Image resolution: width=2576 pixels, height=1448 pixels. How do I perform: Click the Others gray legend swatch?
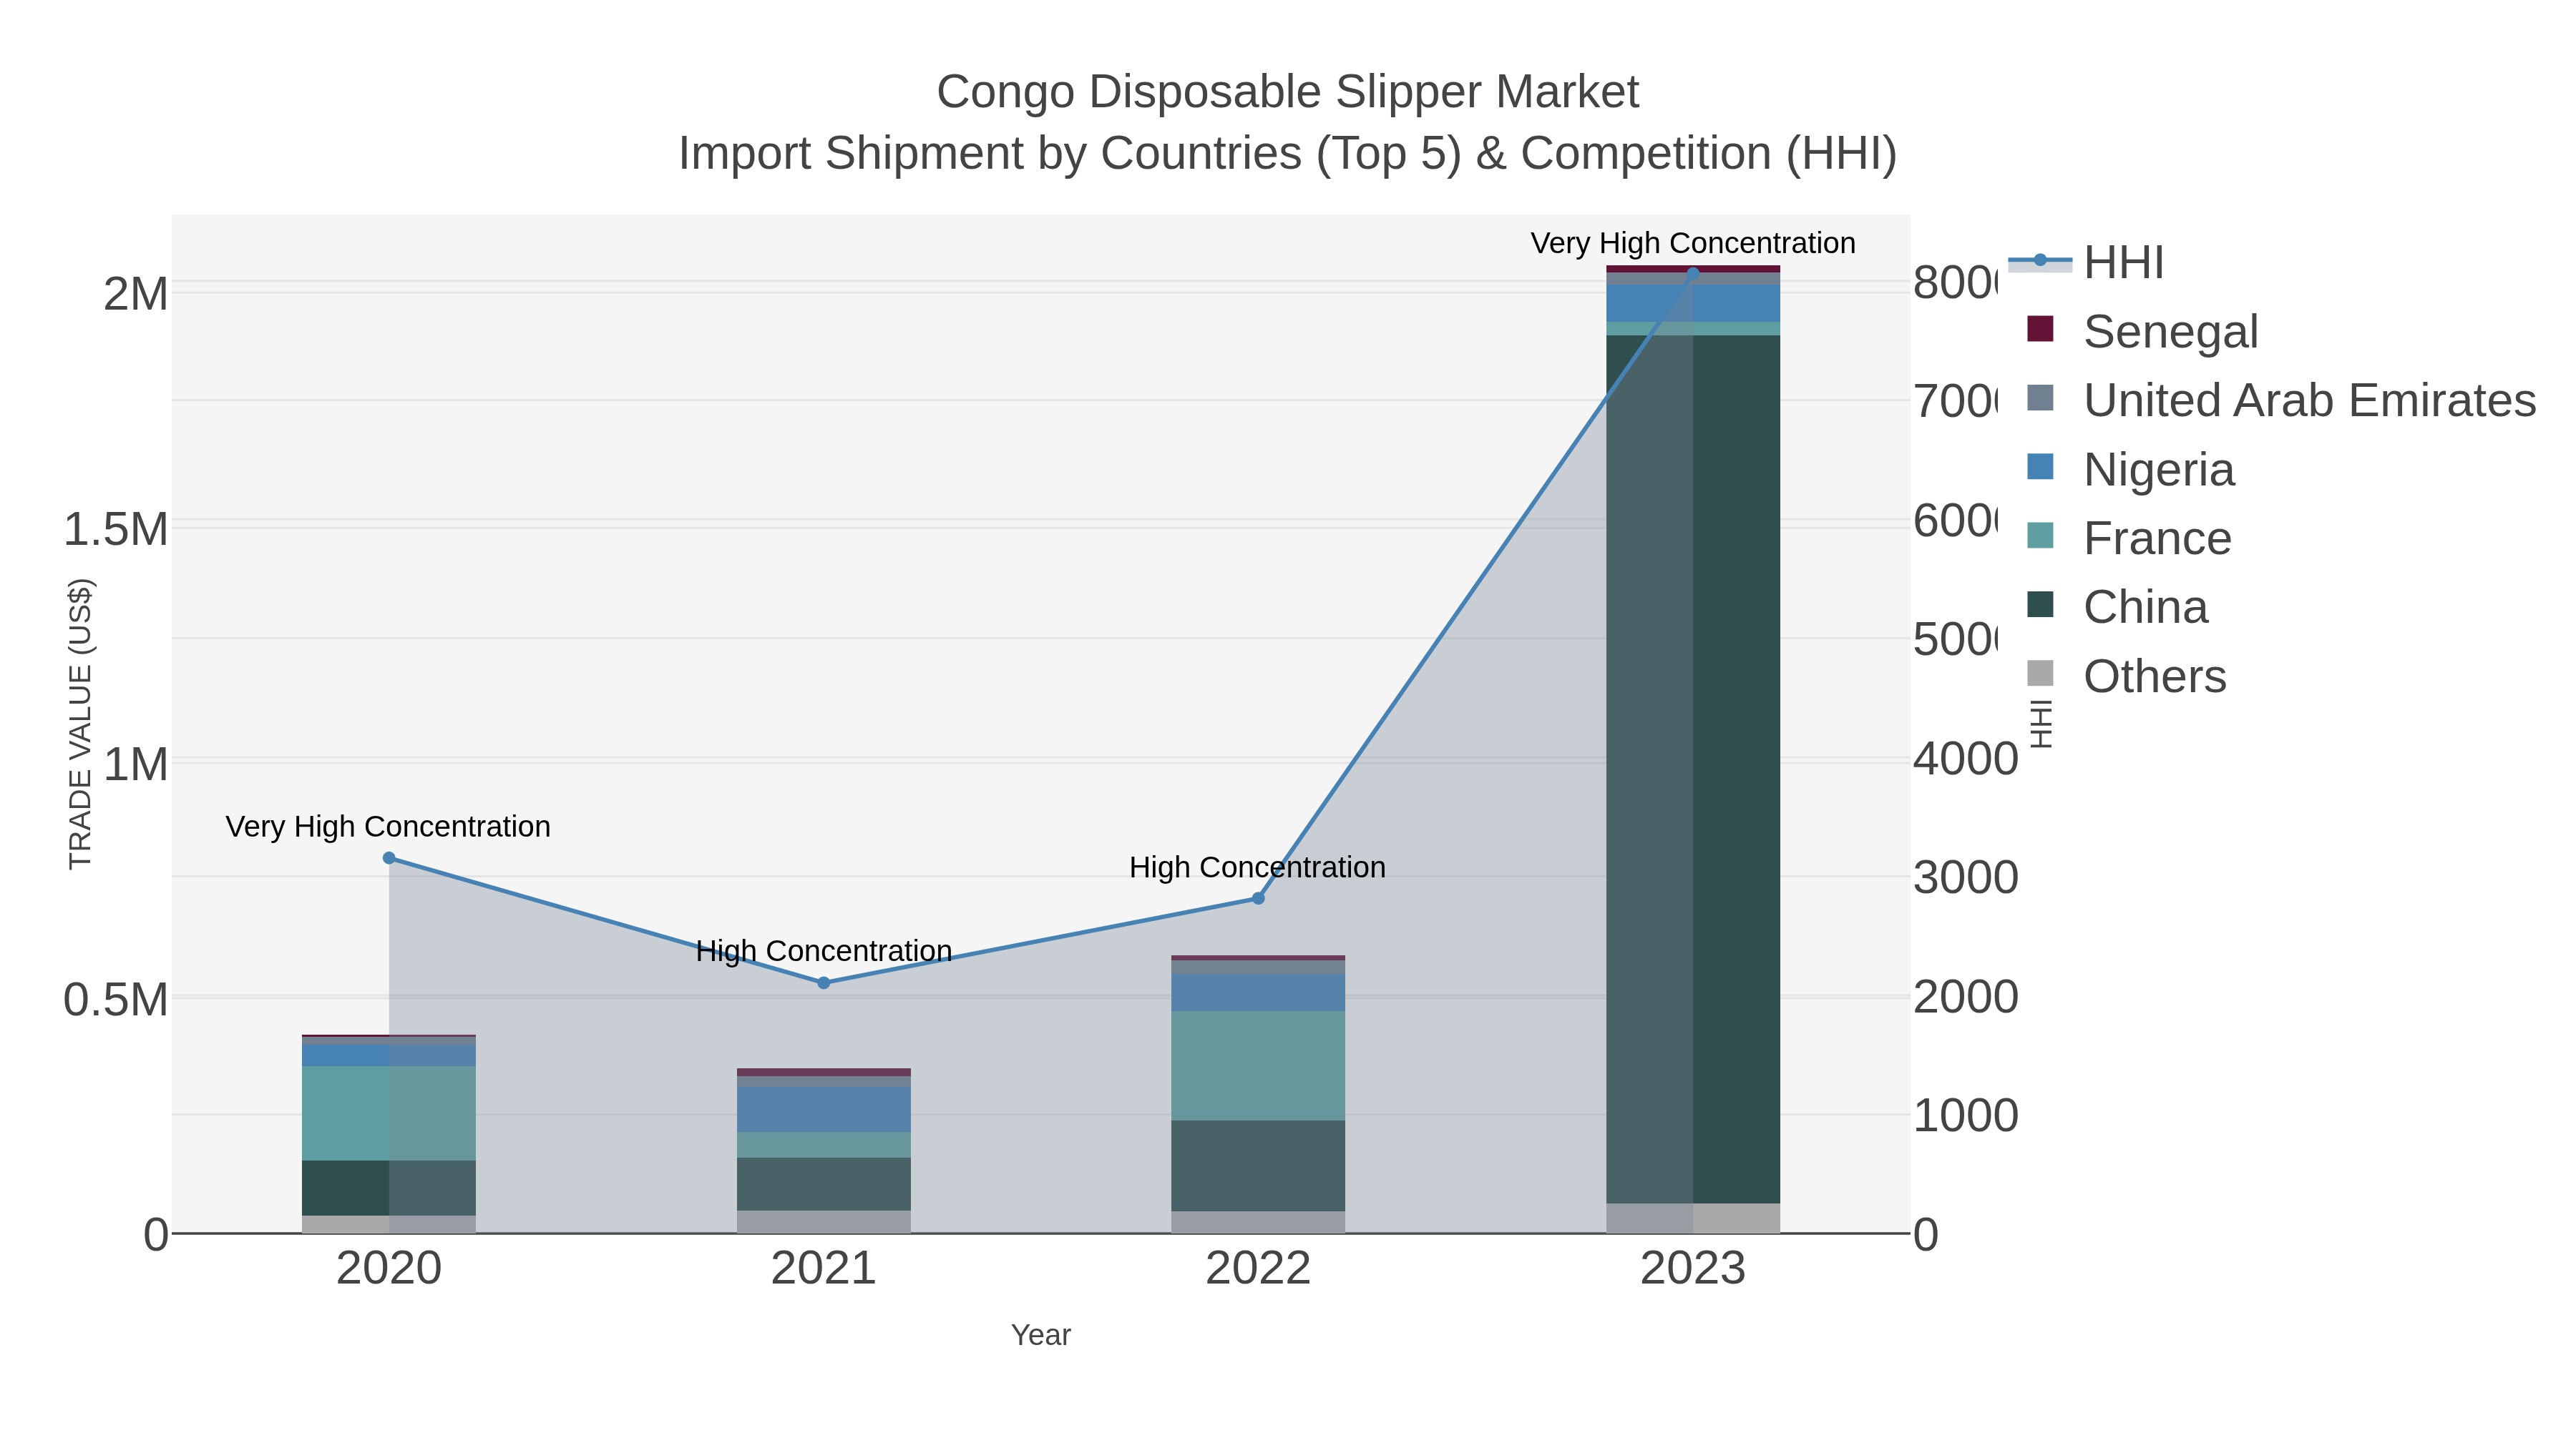(x=2040, y=674)
